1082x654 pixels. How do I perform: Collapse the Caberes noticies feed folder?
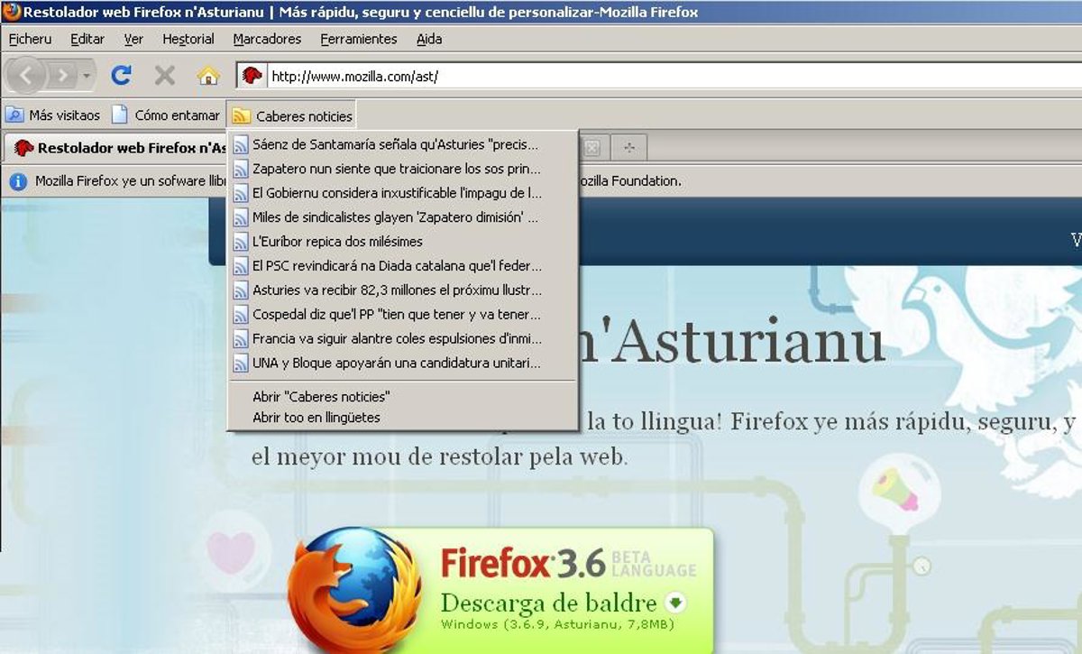pyautogui.click(x=291, y=115)
